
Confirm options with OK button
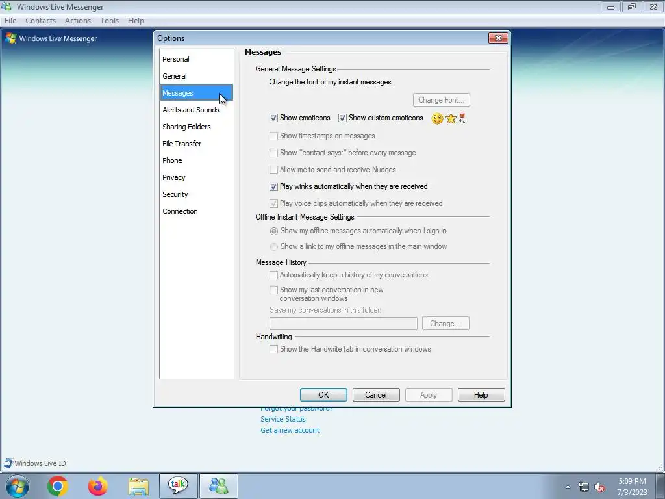[323, 395]
